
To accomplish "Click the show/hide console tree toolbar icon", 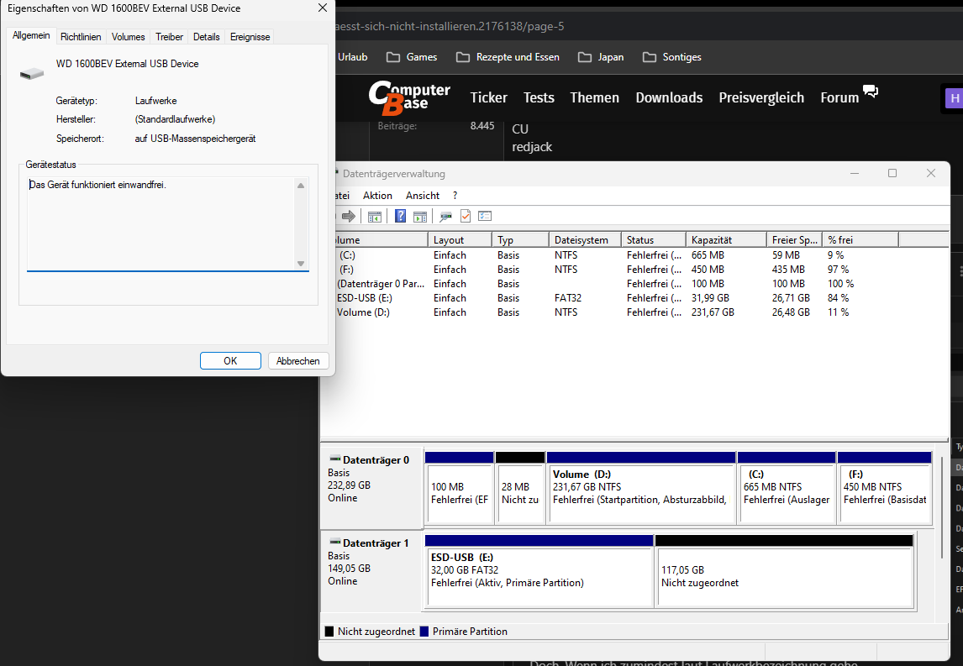I will (375, 216).
